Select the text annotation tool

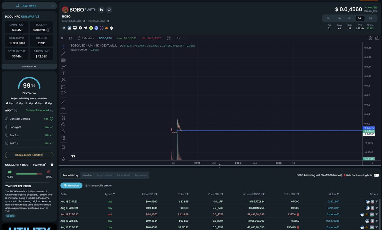(63, 73)
